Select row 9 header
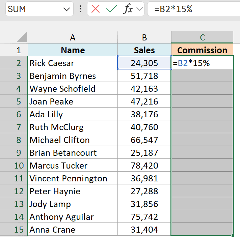This screenshot has width=240, height=237. click(x=14, y=152)
